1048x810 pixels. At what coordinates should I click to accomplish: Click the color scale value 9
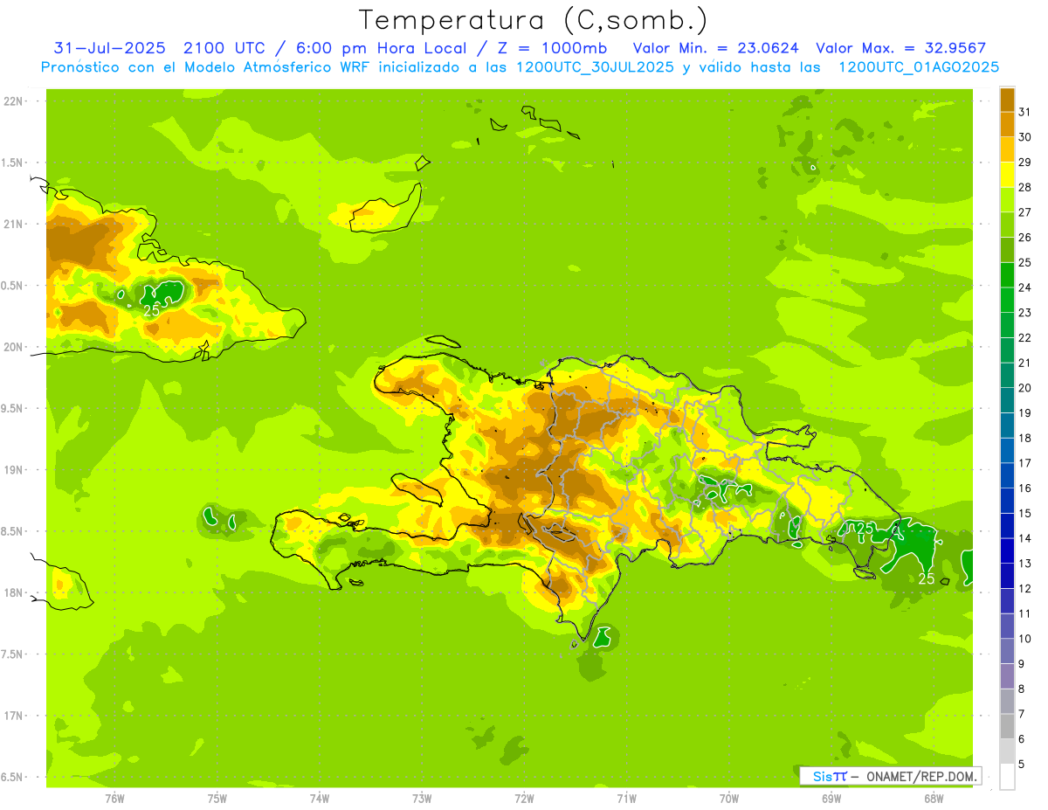(1021, 664)
